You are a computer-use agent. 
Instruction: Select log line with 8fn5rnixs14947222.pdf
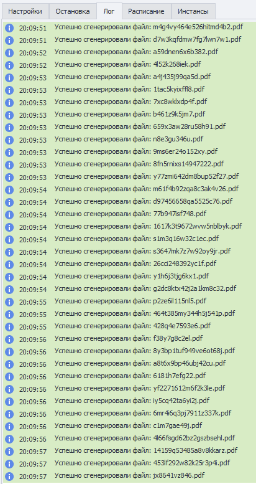tap(128, 165)
